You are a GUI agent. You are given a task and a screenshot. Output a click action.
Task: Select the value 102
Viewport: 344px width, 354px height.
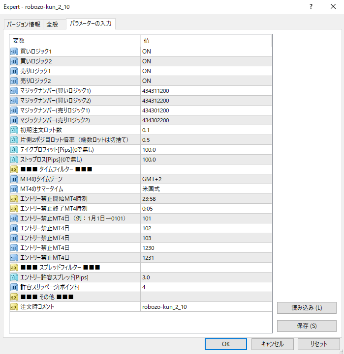point(206,228)
